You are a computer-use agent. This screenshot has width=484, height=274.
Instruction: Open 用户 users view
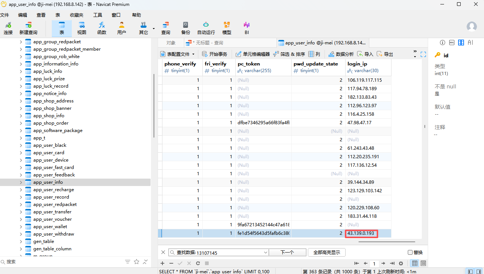(x=121, y=28)
